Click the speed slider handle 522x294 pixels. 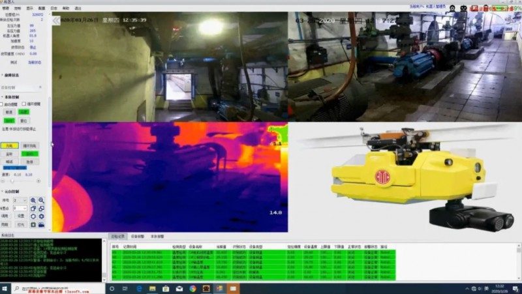coord(12,181)
